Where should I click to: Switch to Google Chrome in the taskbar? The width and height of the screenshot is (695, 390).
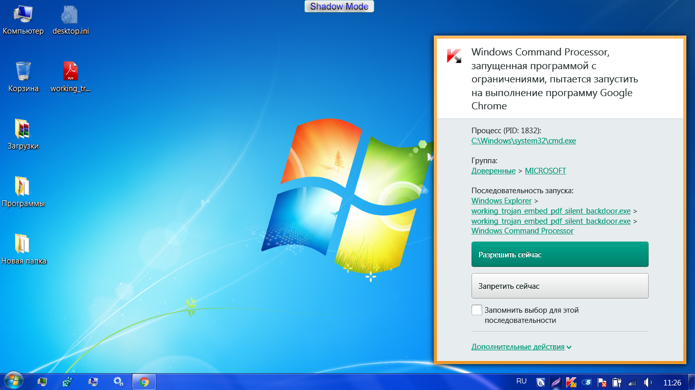click(144, 381)
